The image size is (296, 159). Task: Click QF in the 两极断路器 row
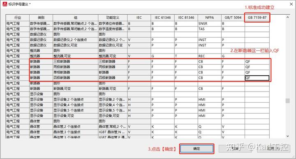click(x=257, y=67)
